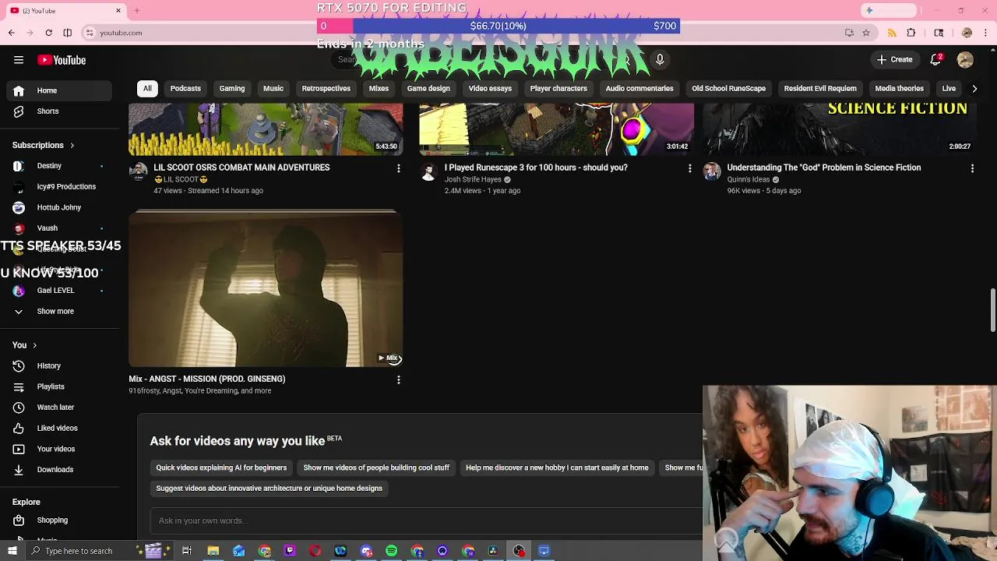Click 'Show me videos of people building cool stuff'
Screen dimensions: 997x561
tap(376, 467)
